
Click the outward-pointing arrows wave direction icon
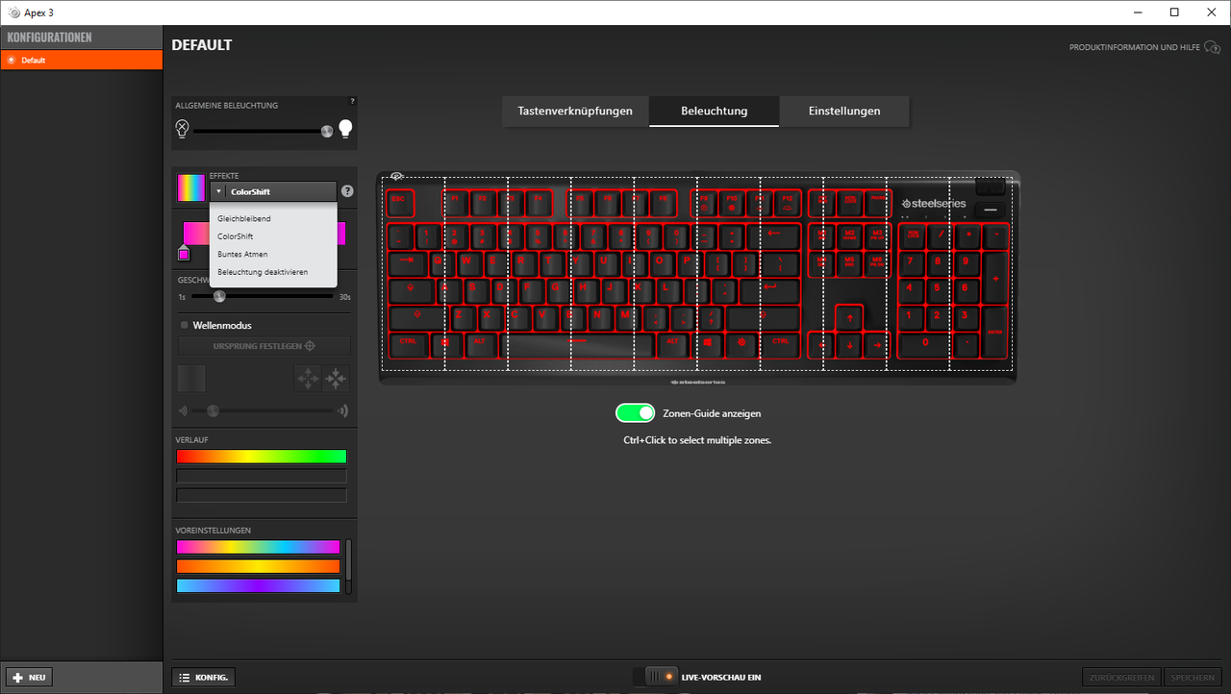308,379
